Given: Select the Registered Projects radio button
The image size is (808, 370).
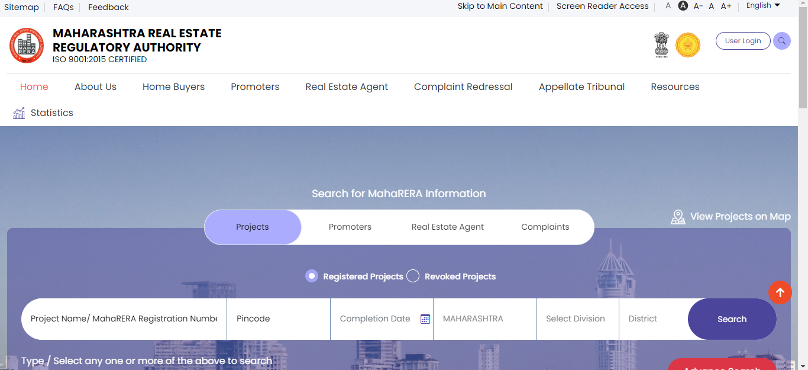Looking at the screenshot, I should coord(312,276).
